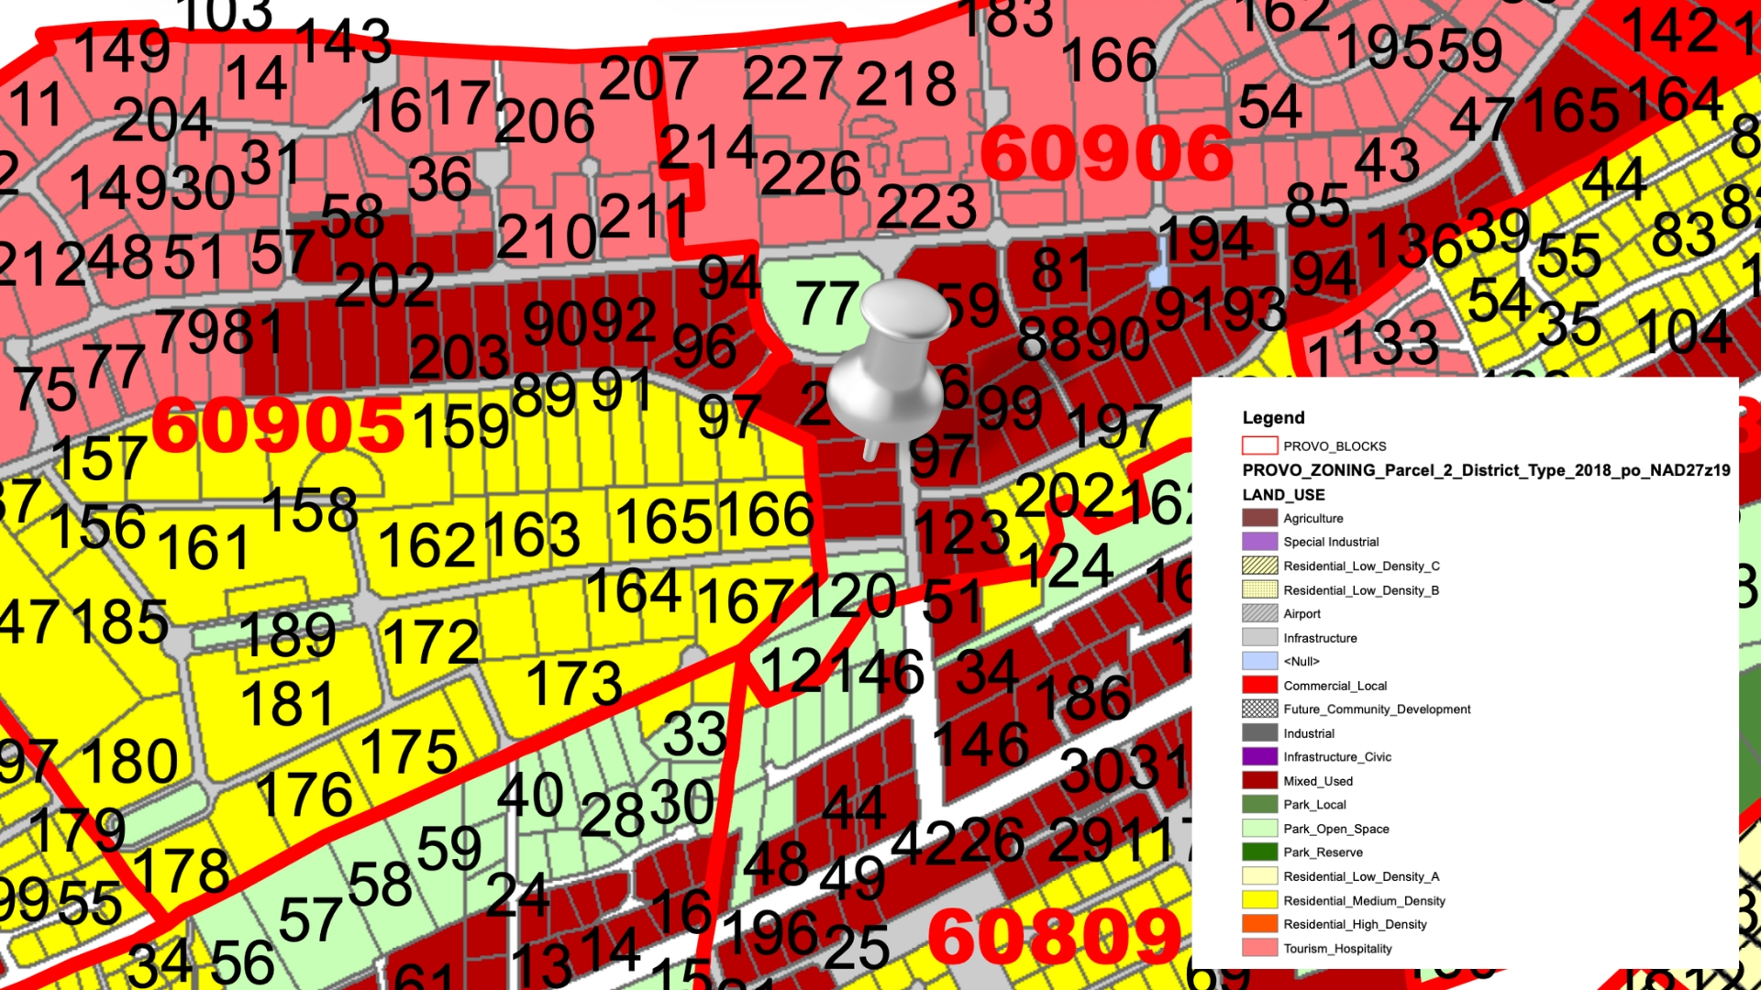Select the Special Industrial purple swatch
Image resolution: width=1761 pixels, height=990 pixels.
tap(1259, 542)
